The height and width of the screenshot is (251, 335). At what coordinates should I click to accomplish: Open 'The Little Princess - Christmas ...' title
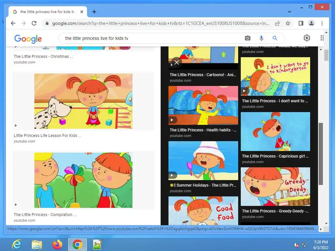point(44,57)
